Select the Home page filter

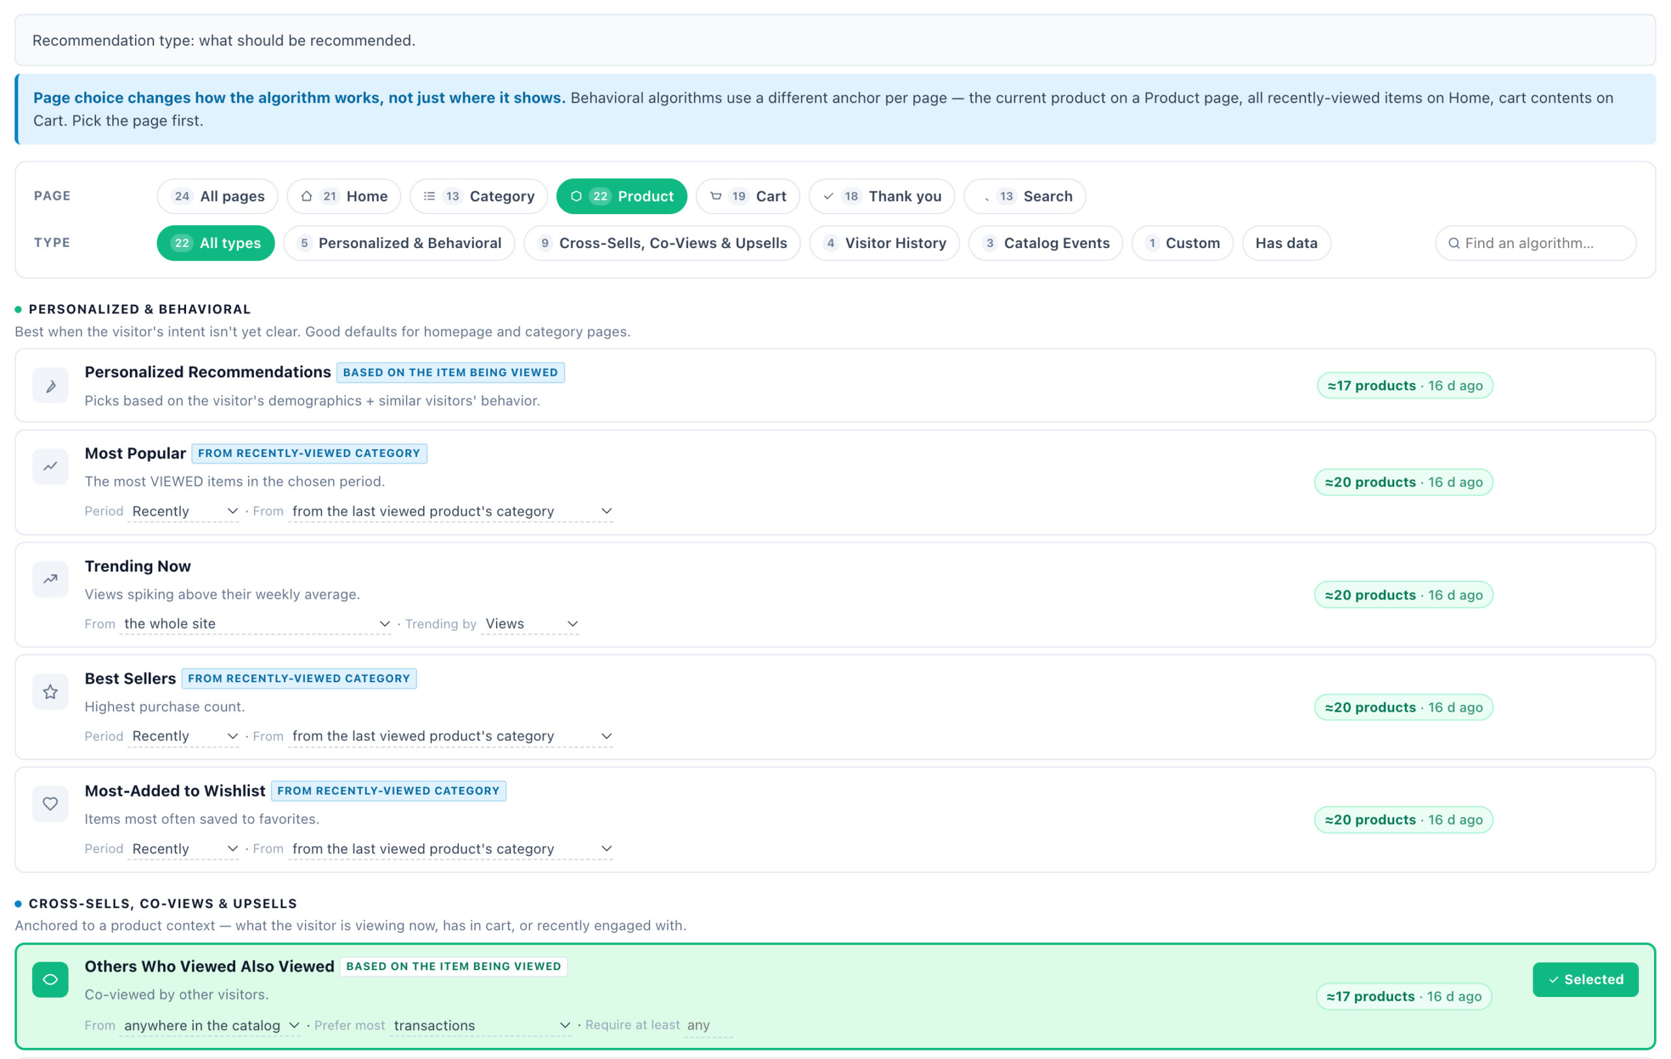pyautogui.click(x=344, y=197)
